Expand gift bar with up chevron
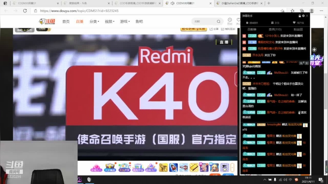This screenshot has height=184, width=328. 232,168
